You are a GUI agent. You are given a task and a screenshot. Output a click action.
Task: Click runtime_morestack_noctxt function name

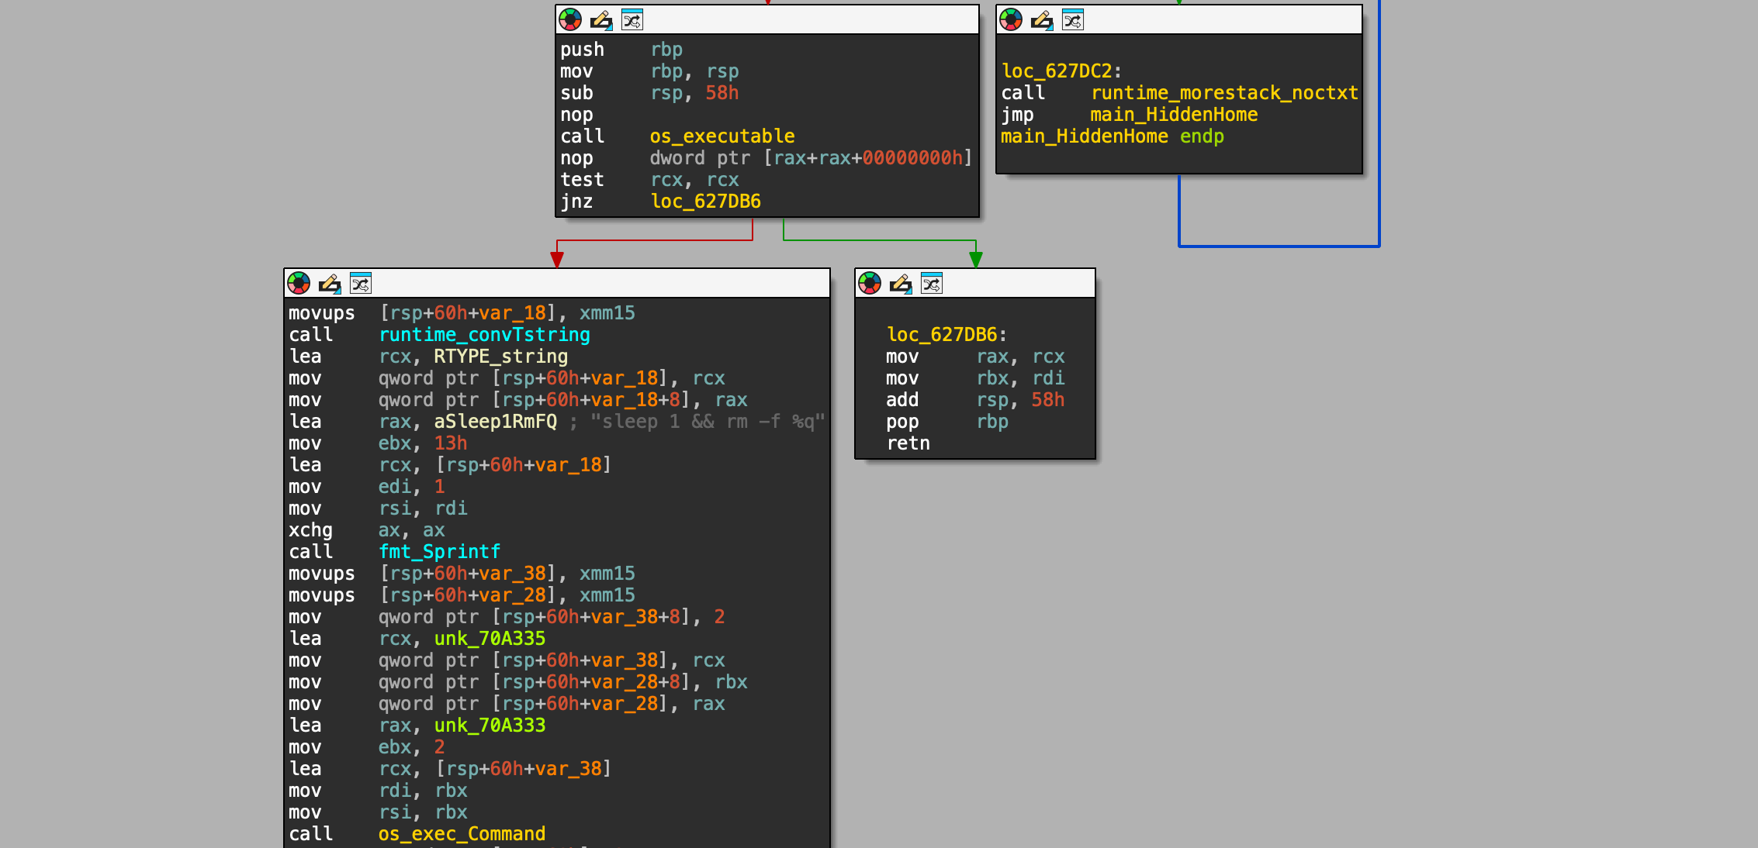pyautogui.click(x=1223, y=93)
